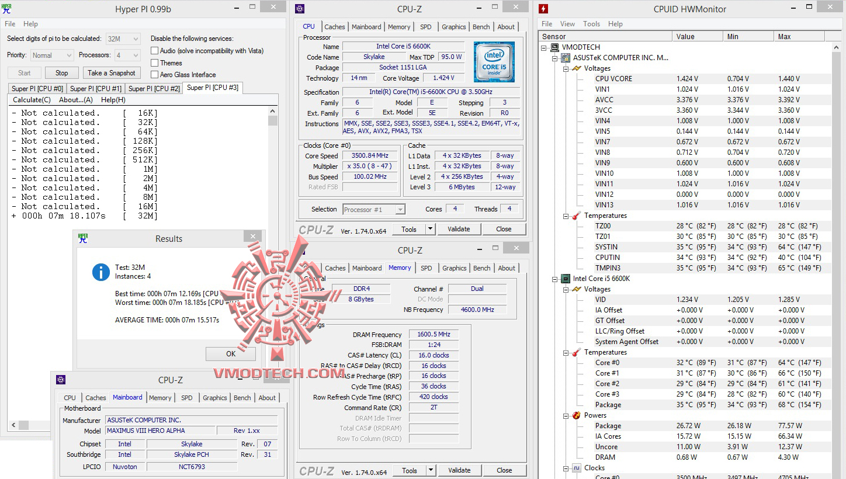Click Close in the top CPU-Z window
The image size is (846, 479).
tap(504, 230)
